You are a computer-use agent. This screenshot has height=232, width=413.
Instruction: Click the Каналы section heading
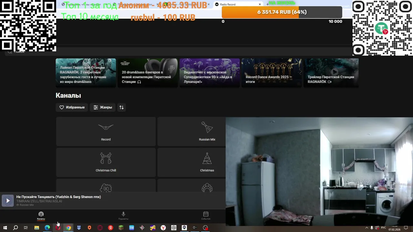point(68,95)
